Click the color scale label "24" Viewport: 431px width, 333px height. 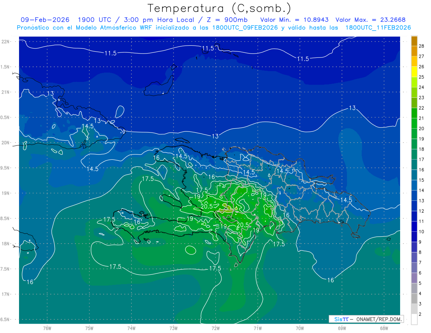point(422,87)
